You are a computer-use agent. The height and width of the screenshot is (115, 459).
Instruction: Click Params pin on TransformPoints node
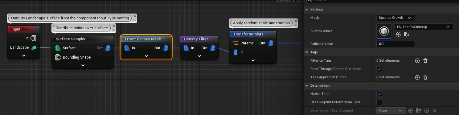pyautogui.click(x=236, y=43)
